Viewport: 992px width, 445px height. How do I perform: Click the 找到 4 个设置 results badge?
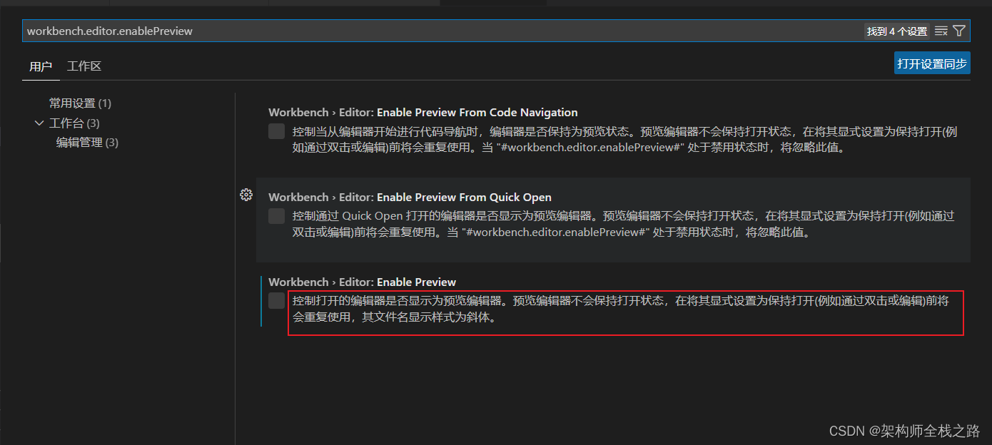[897, 31]
